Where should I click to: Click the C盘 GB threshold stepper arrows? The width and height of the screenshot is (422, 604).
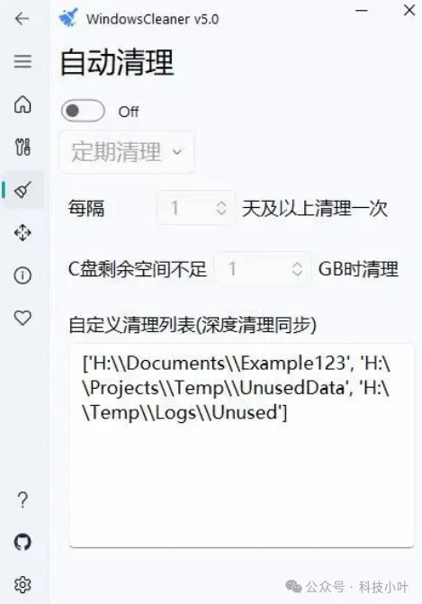(x=297, y=269)
